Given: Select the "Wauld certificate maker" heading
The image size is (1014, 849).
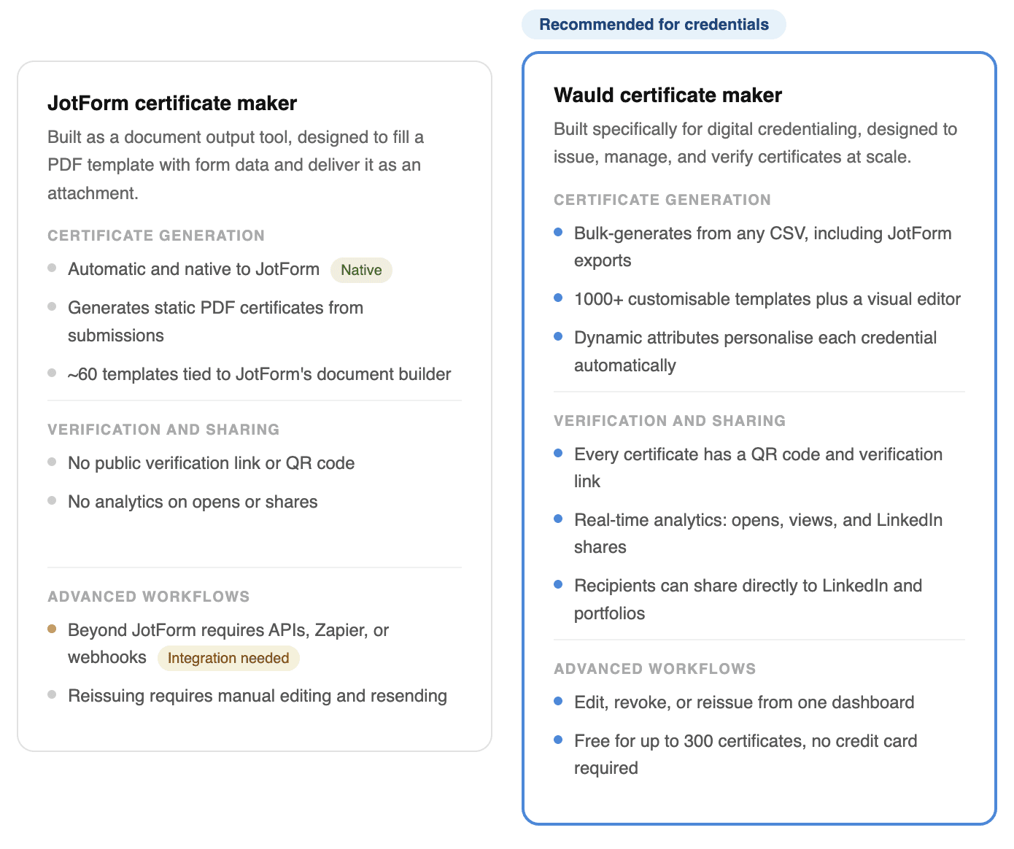Looking at the screenshot, I should click(x=667, y=95).
